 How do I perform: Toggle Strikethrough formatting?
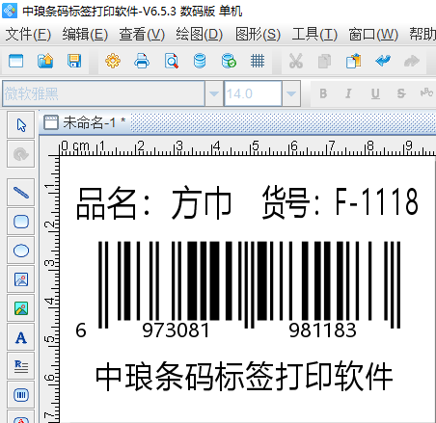click(x=401, y=93)
